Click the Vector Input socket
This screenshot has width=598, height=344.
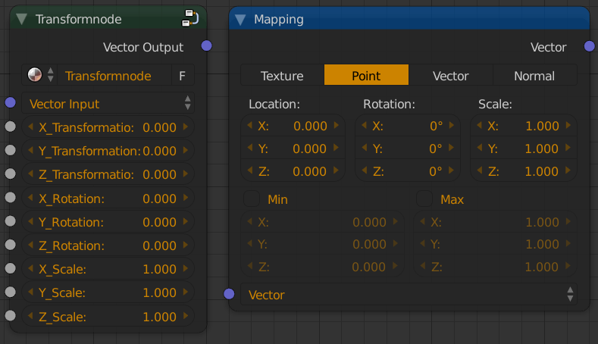11,102
